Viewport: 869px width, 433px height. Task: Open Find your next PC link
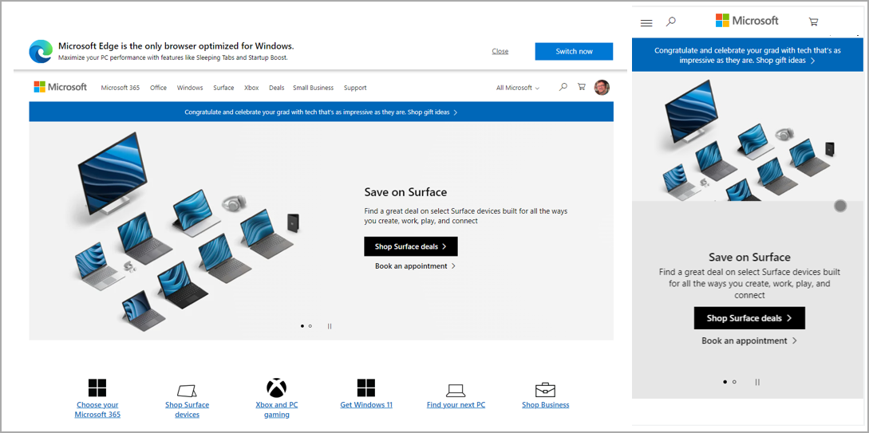tap(456, 405)
